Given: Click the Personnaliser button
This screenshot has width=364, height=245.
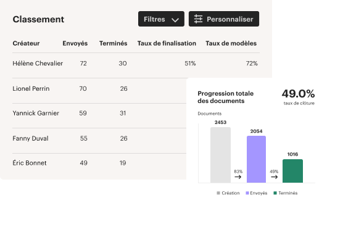Looking at the screenshot, I should click(224, 19).
